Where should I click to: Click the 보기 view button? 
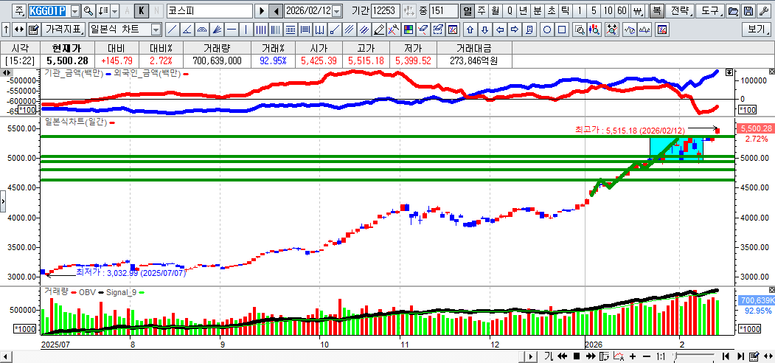(757, 30)
